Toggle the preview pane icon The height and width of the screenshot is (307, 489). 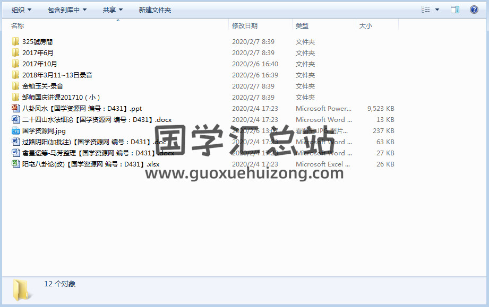coord(455,10)
